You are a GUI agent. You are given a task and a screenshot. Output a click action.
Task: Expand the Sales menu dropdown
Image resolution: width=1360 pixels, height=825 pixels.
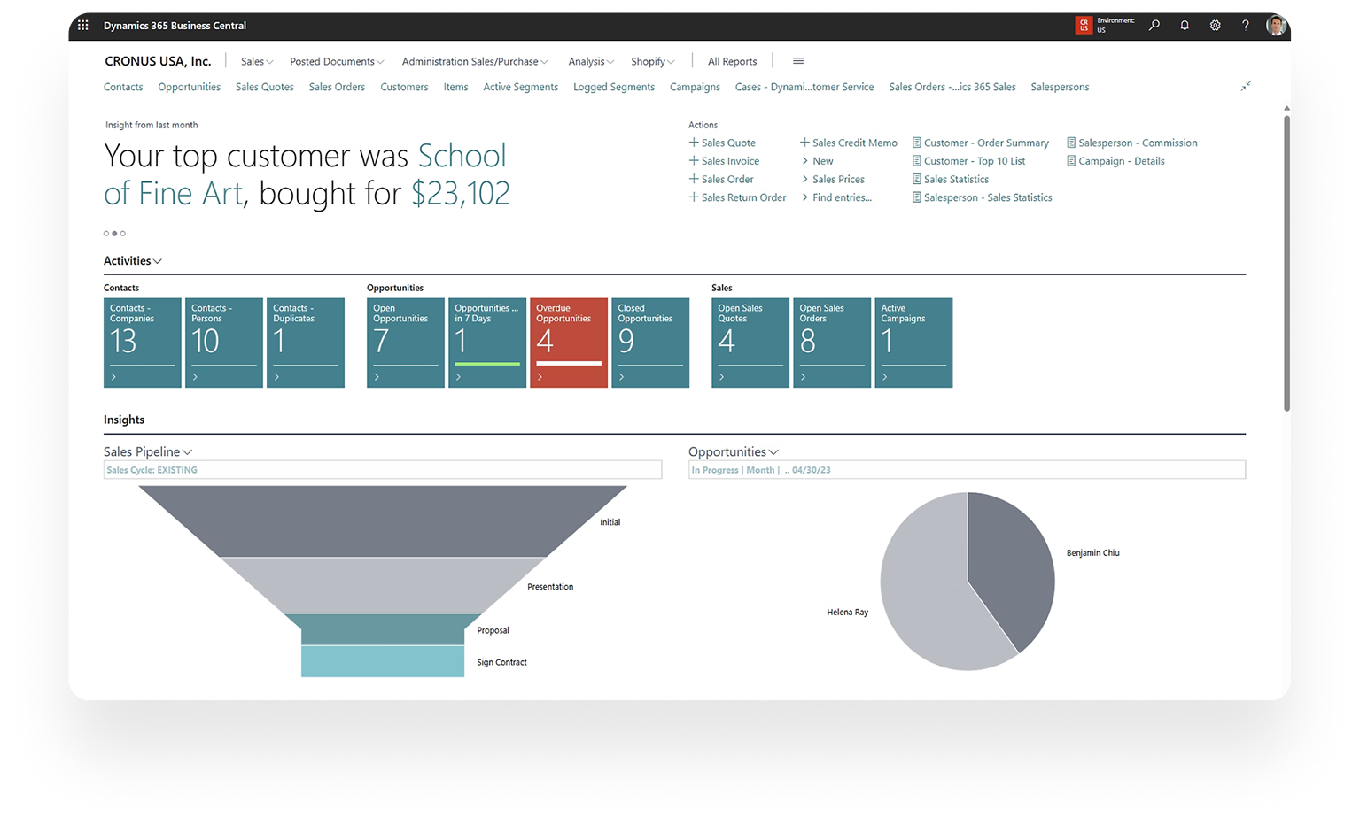pos(257,62)
